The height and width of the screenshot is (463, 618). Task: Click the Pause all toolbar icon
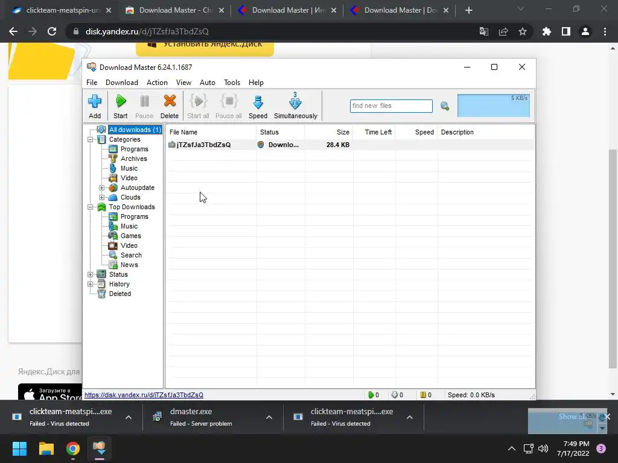(x=229, y=106)
